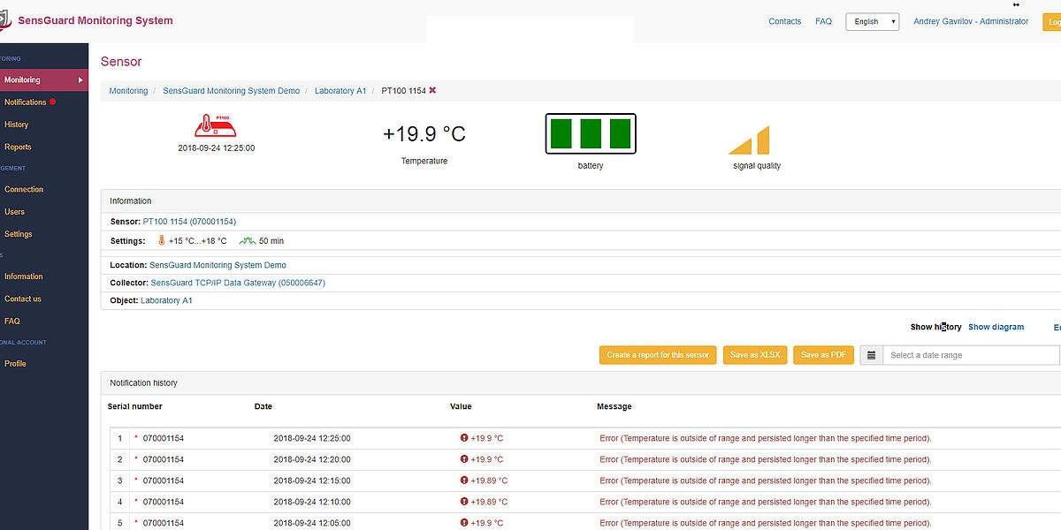Switch to Show diagram view
This screenshot has width=1061, height=530.
[x=996, y=327]
